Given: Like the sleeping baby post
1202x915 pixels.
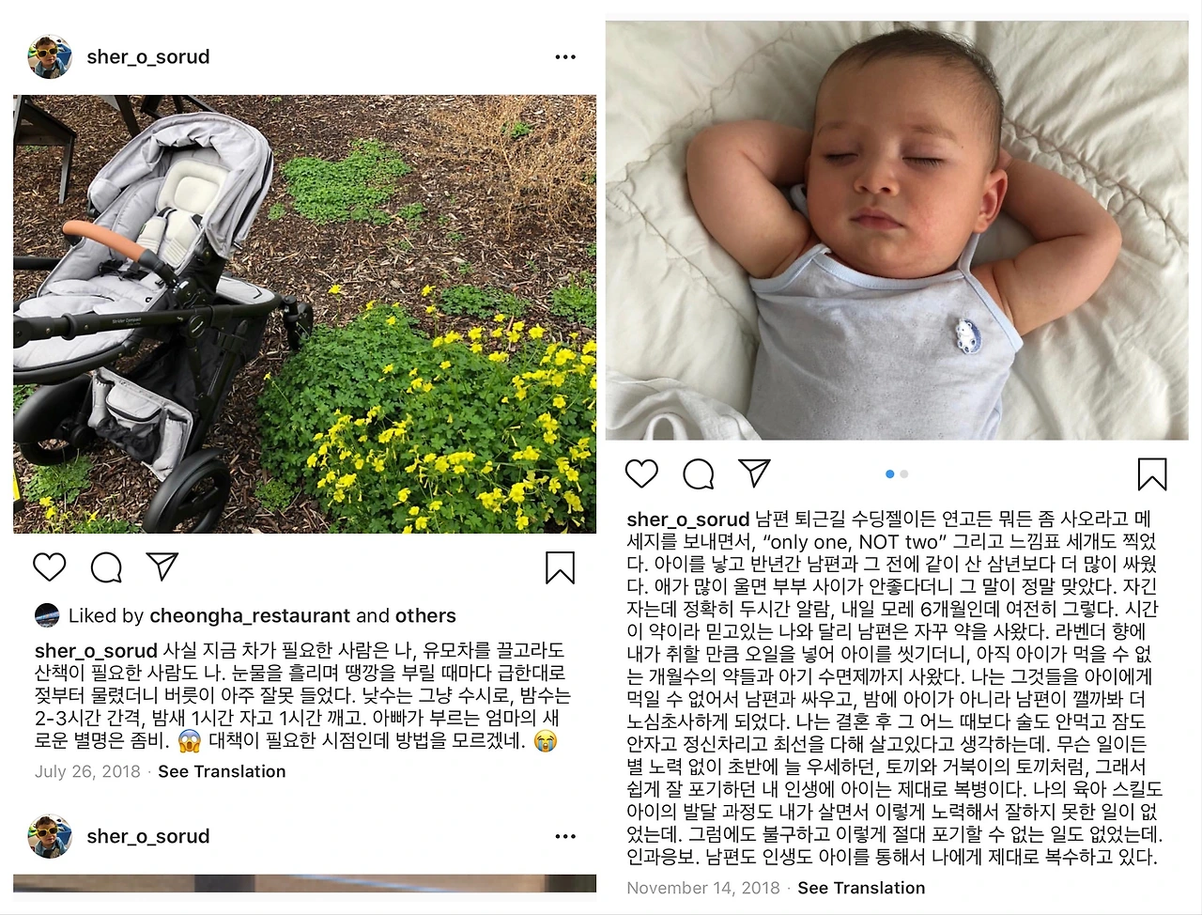Looking at the screenshot, I should [642, 473].
